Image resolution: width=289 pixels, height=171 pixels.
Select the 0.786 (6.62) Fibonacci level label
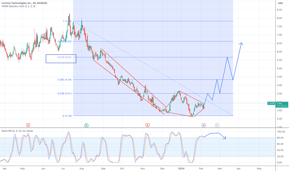click(64, 41)
